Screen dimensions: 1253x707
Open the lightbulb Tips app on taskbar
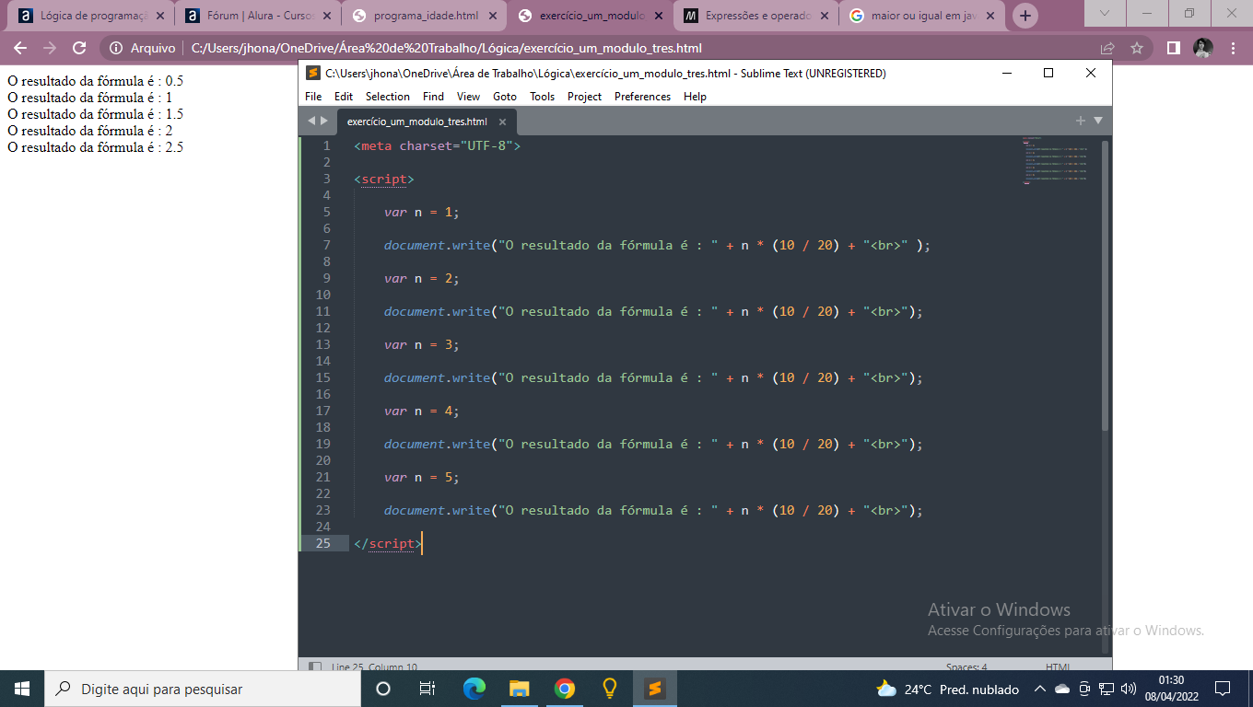click(x=609, y=689)
